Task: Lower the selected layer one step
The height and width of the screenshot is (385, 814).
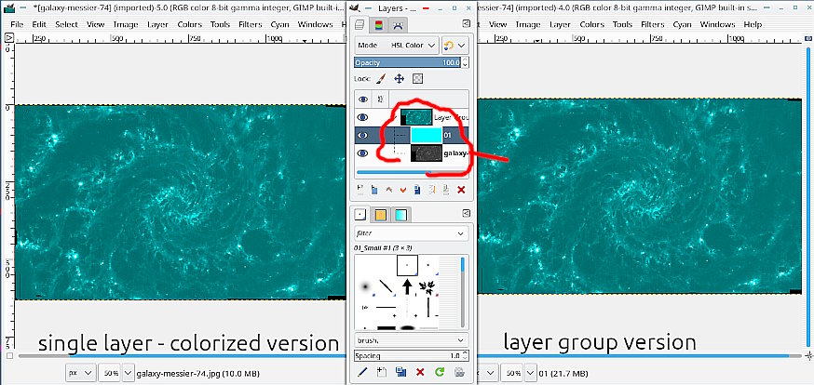Action: pos(402,190)
